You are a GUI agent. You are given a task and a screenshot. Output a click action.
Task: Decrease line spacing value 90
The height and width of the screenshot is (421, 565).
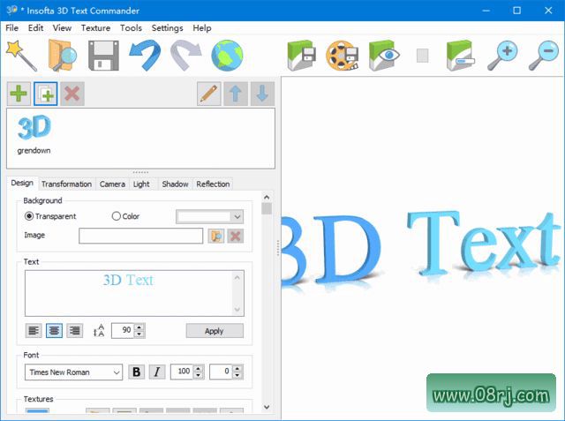139,335
